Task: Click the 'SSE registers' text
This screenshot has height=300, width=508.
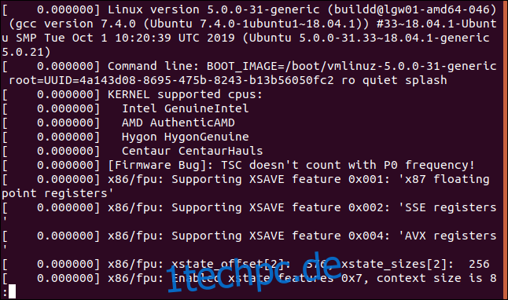Action: click(x=451, y=207)
